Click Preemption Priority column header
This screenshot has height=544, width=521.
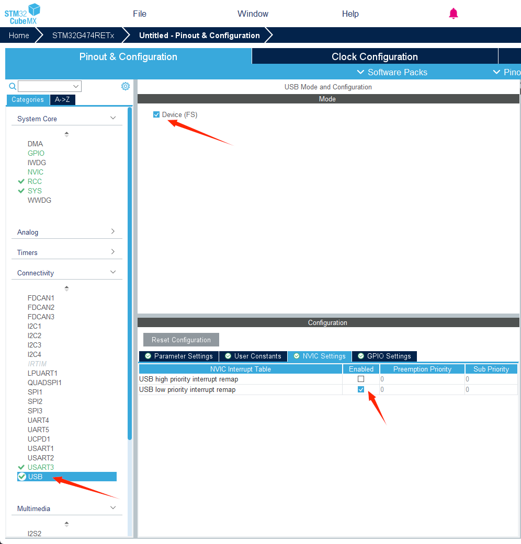(422, 369)
